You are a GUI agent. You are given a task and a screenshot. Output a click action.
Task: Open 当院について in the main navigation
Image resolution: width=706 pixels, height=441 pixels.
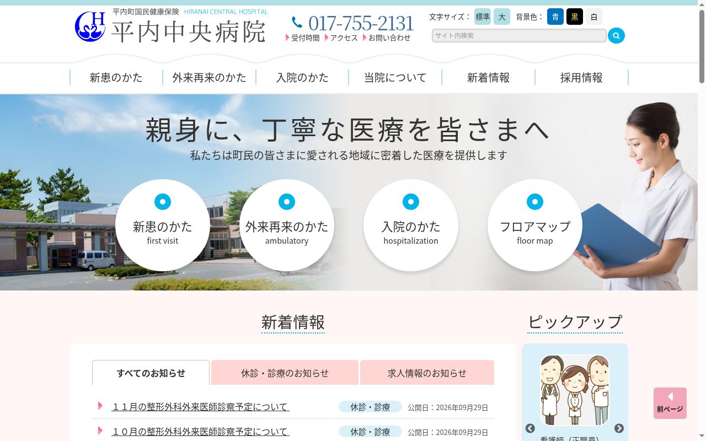coord(395,78)
